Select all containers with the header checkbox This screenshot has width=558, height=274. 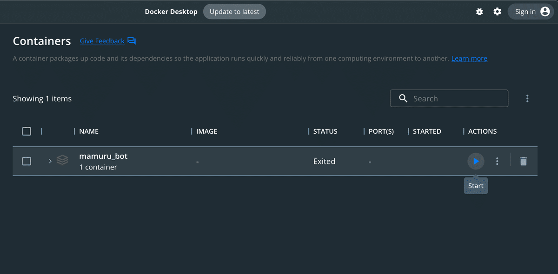coord(27,131)
